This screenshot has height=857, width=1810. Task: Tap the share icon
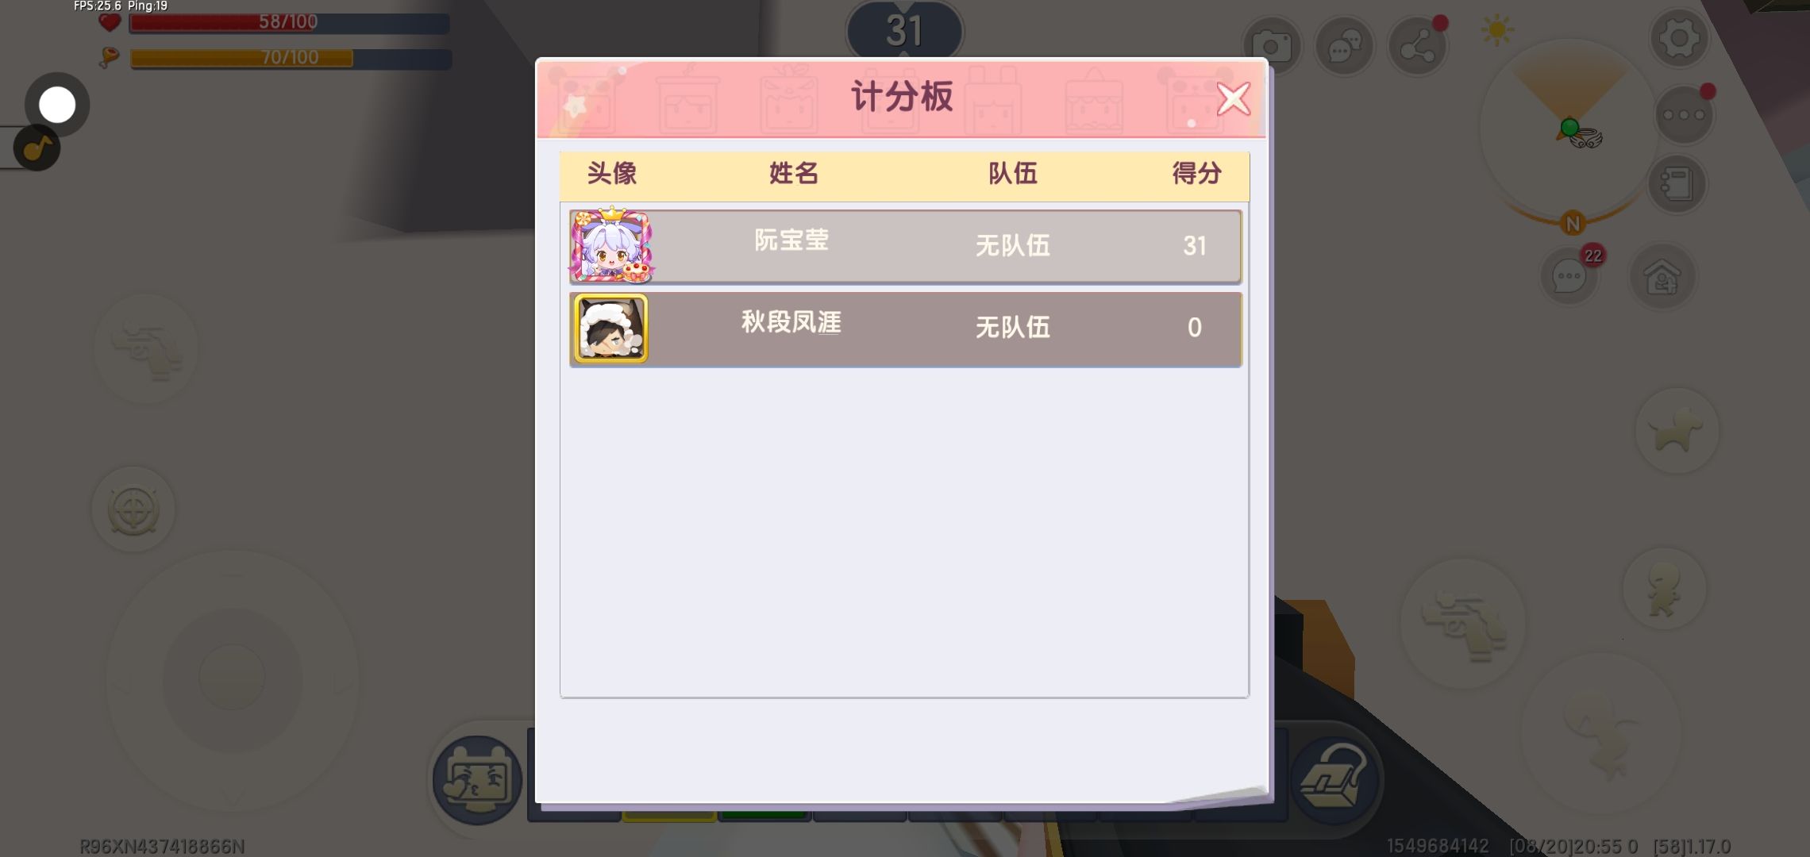click(1417, 47)
